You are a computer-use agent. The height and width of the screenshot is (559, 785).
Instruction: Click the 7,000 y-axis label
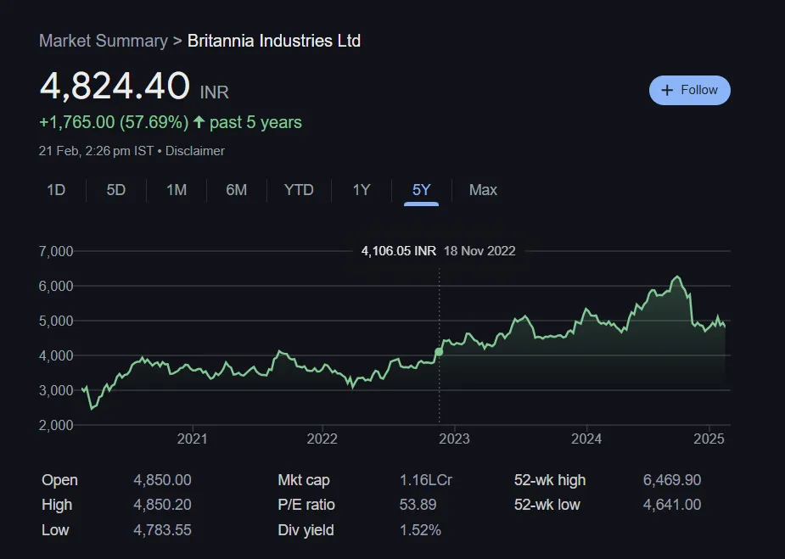point(56,251)
